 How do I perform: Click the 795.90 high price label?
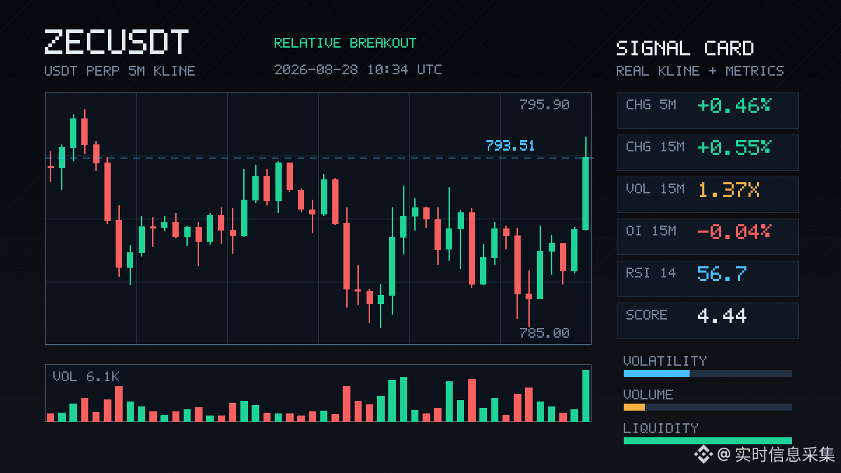(x=545, y=104)
